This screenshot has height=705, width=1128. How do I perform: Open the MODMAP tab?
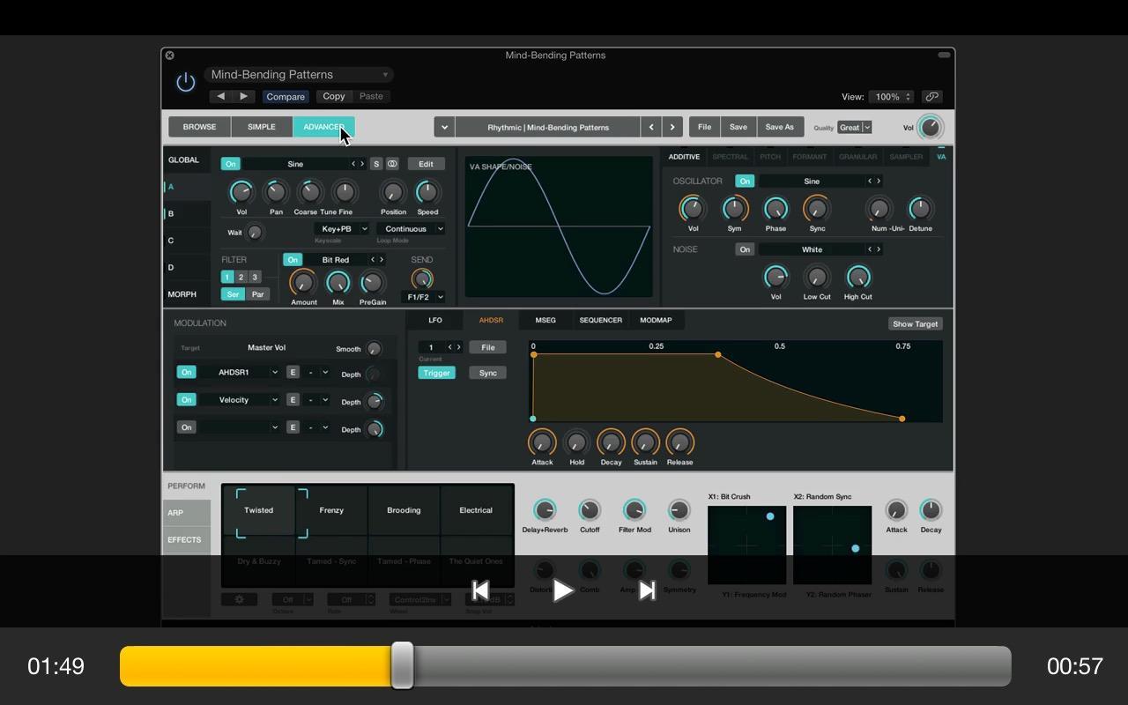pyautogui.click(x=656, y=320)
